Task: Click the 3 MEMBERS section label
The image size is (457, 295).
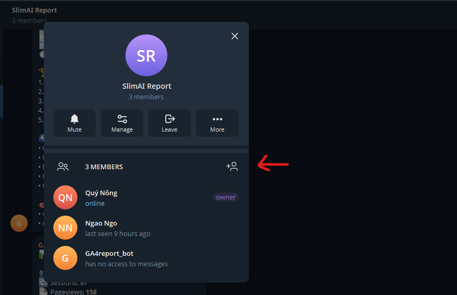Action: click(104, 167)
